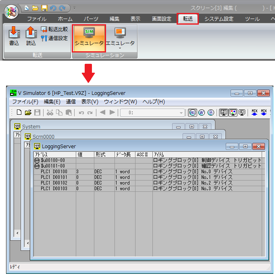Select the PLC1 D00100 row

54,172
